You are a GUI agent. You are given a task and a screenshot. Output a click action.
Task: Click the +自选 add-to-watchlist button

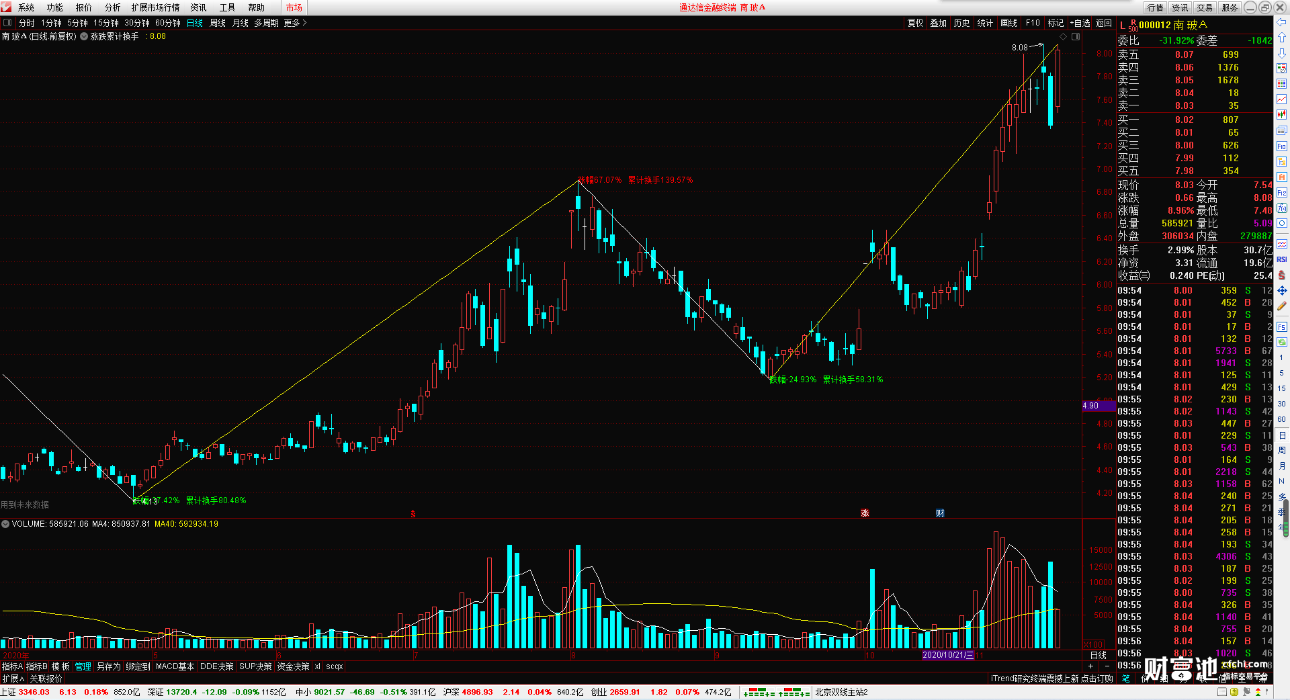[x=1080, y=23]
